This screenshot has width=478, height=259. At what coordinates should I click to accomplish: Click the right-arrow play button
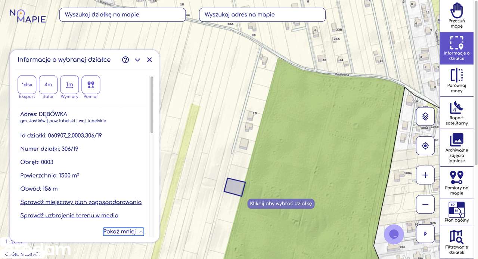pyautogui.click(x=425, y=234)
